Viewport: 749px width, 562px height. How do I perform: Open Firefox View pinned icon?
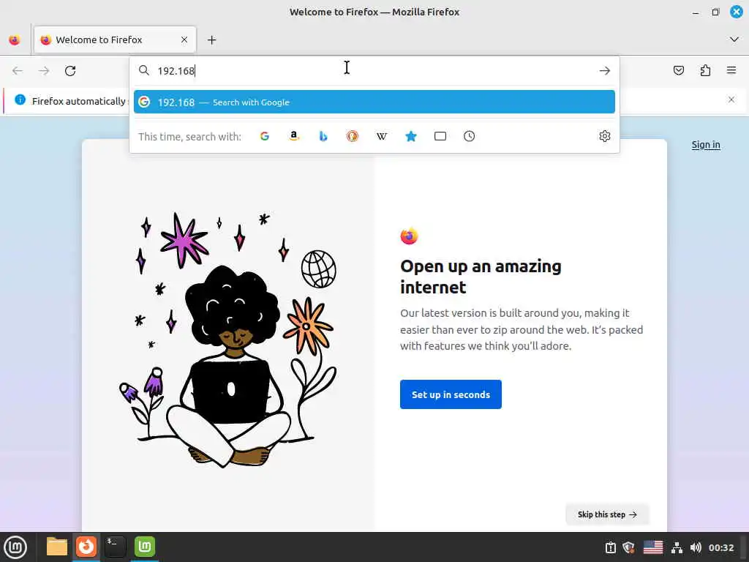(15, 40)
